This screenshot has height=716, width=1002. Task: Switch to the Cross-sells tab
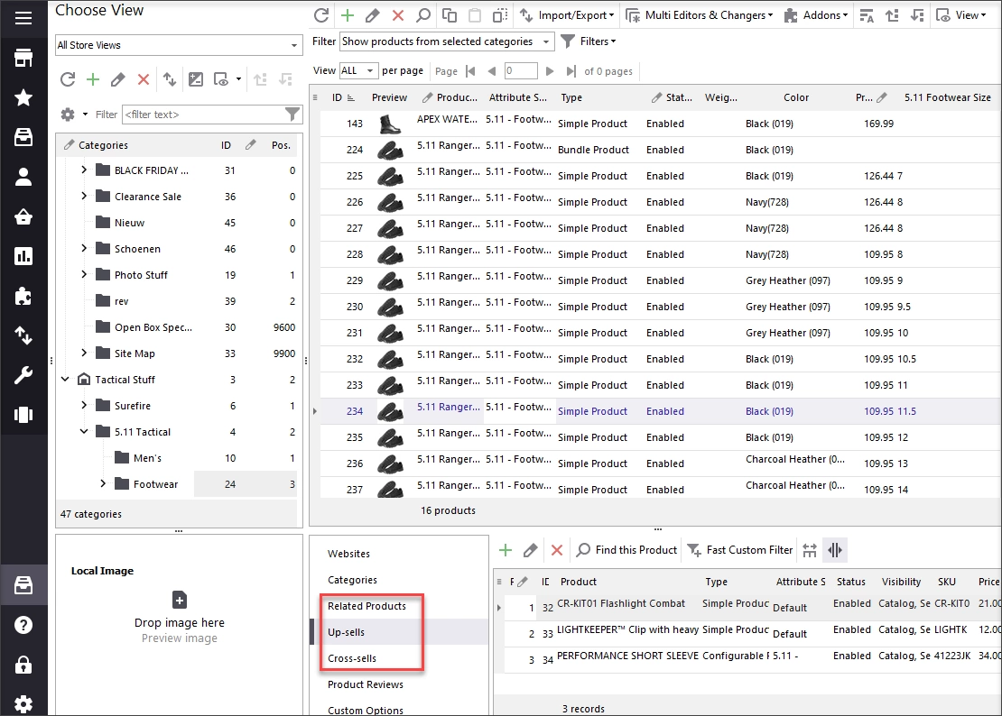tap(352, 658)
